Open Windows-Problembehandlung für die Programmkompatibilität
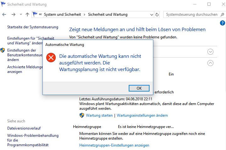 (33, 140)
